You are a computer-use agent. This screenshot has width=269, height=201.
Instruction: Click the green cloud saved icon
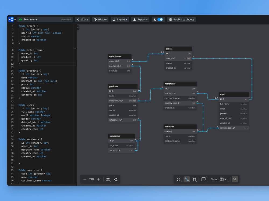[x=21, y=20]
